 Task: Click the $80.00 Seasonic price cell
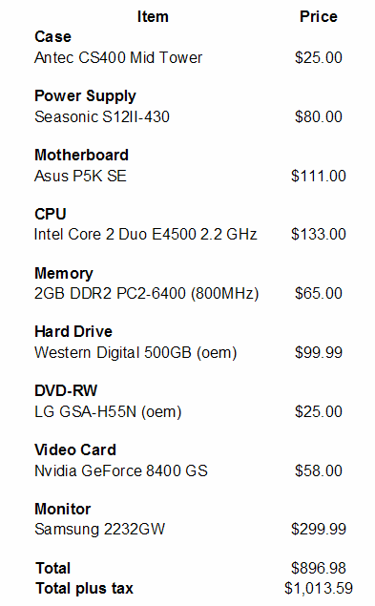[x=318, y=116]
